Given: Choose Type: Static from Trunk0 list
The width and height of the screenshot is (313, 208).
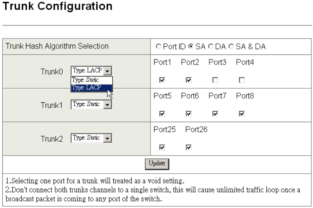Looking at the screenshot, I should click(91, 80).
